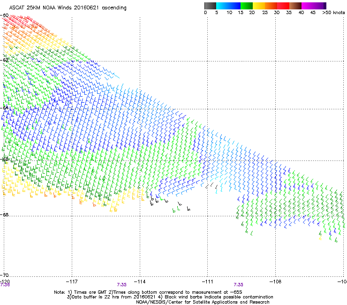347x305 pixels.
Task: Click the -60 latitude axis label
Action: (x=4, y=15)
